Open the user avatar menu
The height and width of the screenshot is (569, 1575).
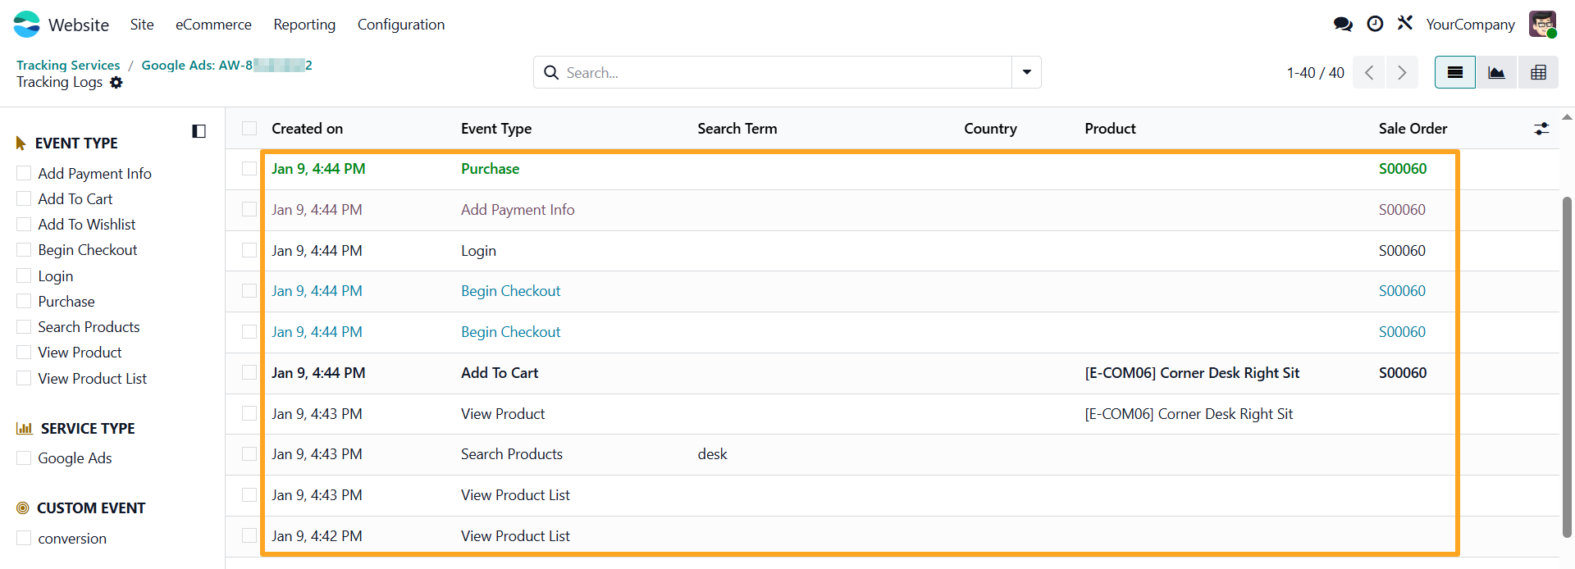click(x=1542, y=25)
